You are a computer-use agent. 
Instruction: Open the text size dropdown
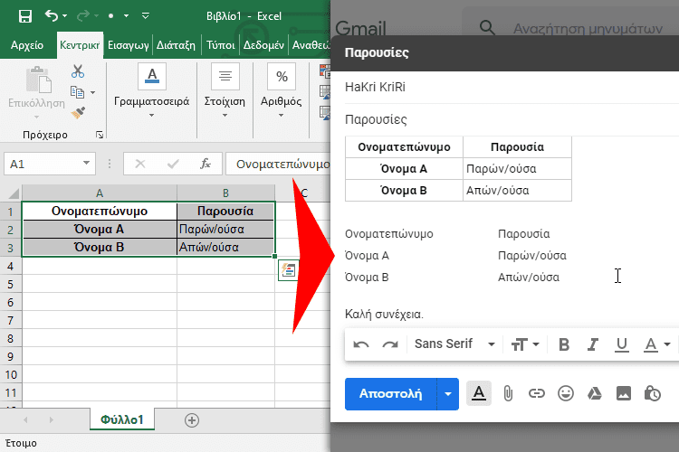click(525, 344)
